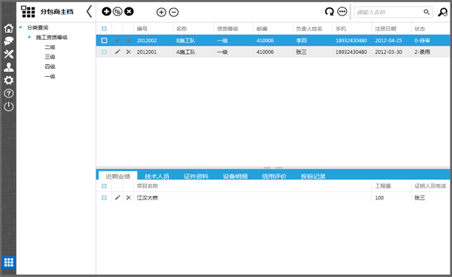This screenshot has width=452, height=277.
Task: Open the chat messages sidebar icon
Action: point(9,41)
